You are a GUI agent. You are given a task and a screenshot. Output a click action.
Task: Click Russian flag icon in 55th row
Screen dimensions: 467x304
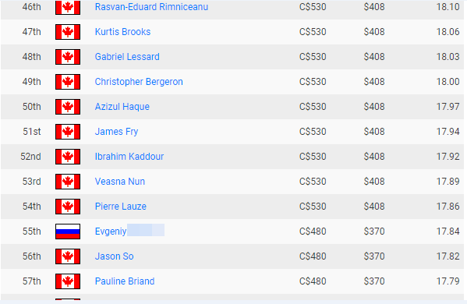point(68,232)
